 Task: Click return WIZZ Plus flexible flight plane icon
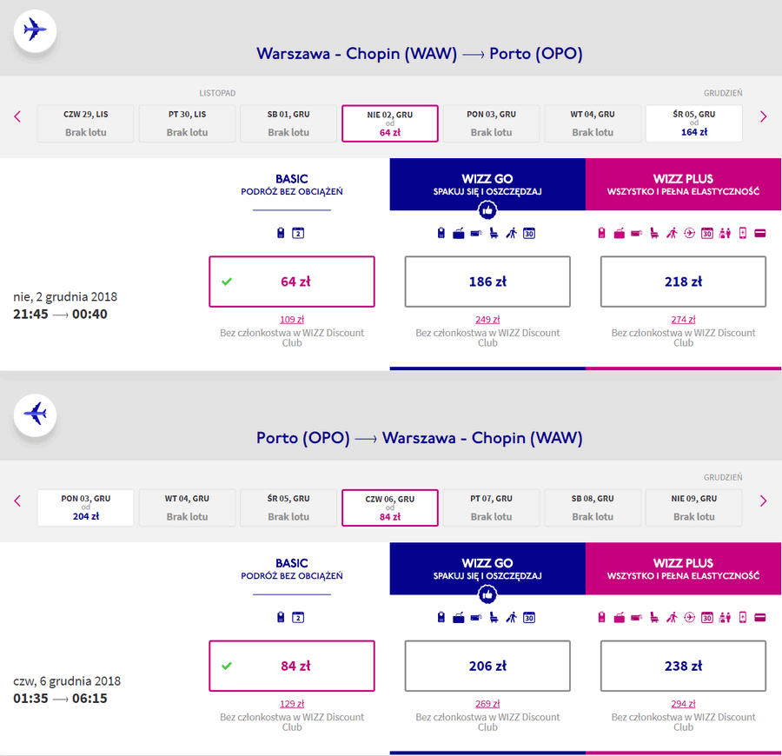click(689, 617)
